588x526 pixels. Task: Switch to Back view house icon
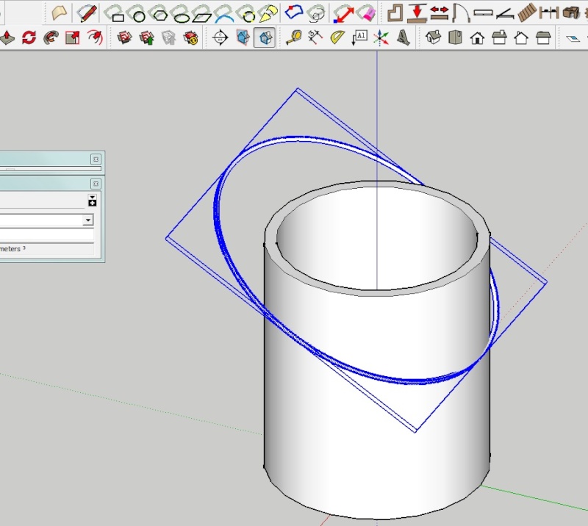tap(521, 38)
